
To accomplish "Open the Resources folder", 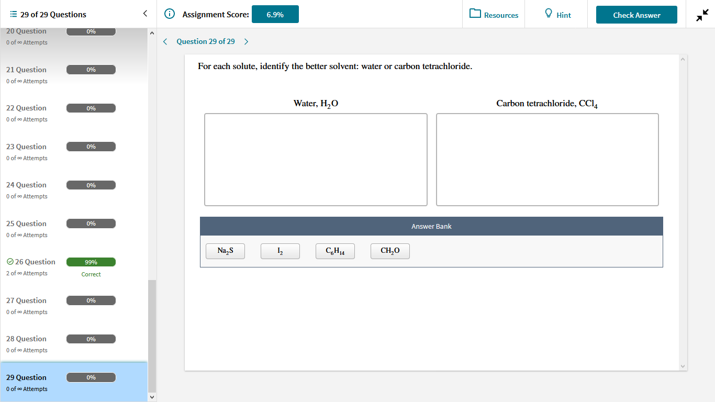I will [x=494, y=15].
